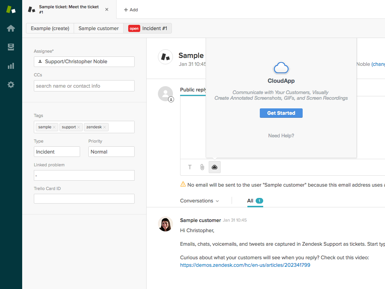Viewport: 385px width, 289px height.
Task: Remove the sample tag
Action: [x=54, y=127]
